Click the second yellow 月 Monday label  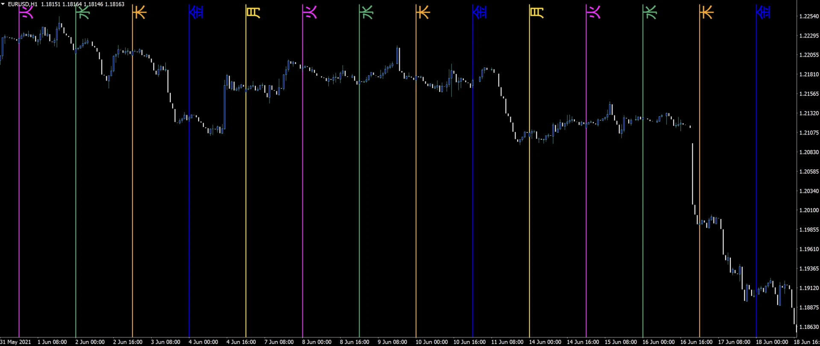[x=537, y=12]
